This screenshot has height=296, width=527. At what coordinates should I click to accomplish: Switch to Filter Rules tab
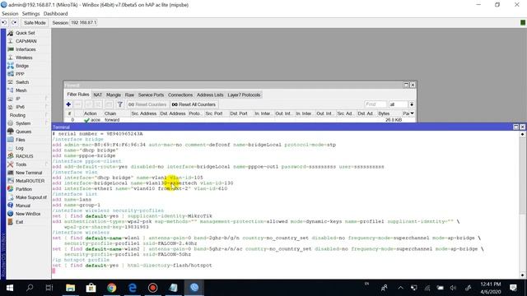pos(78,95)
